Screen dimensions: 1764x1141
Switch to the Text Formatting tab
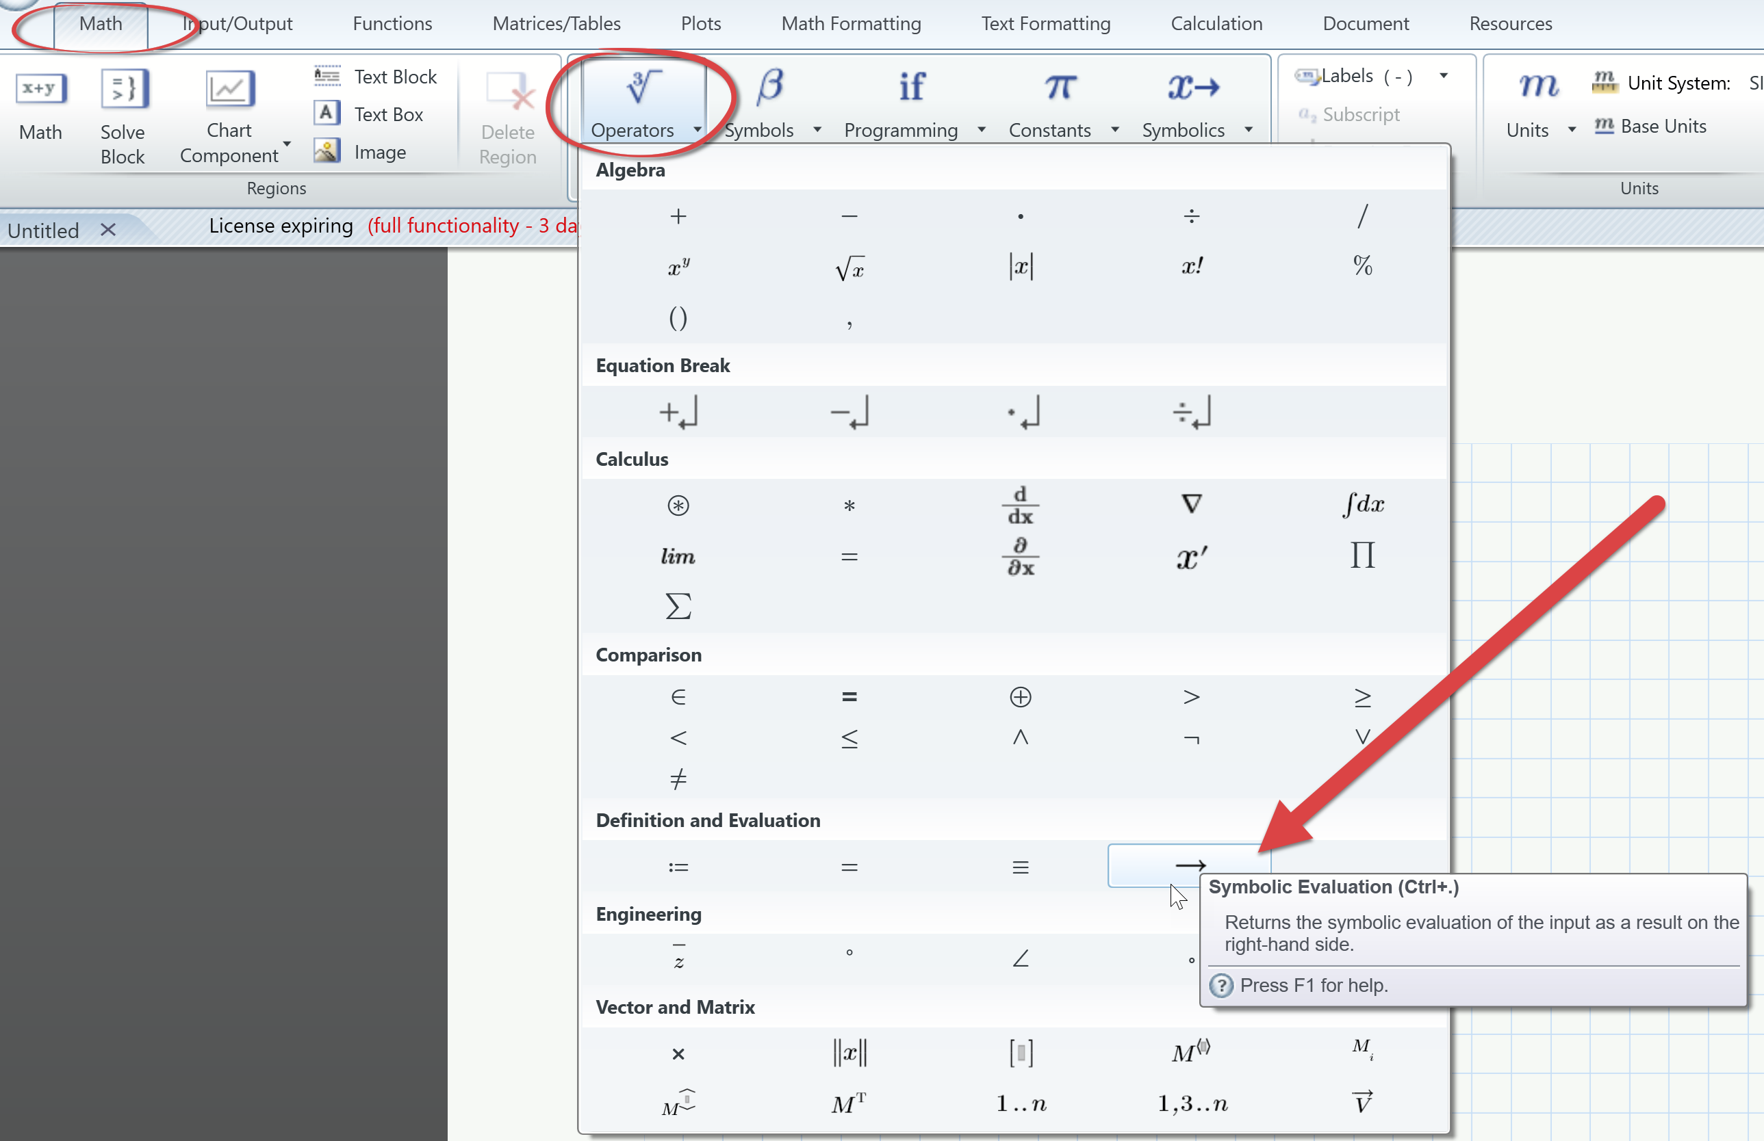1045,23
